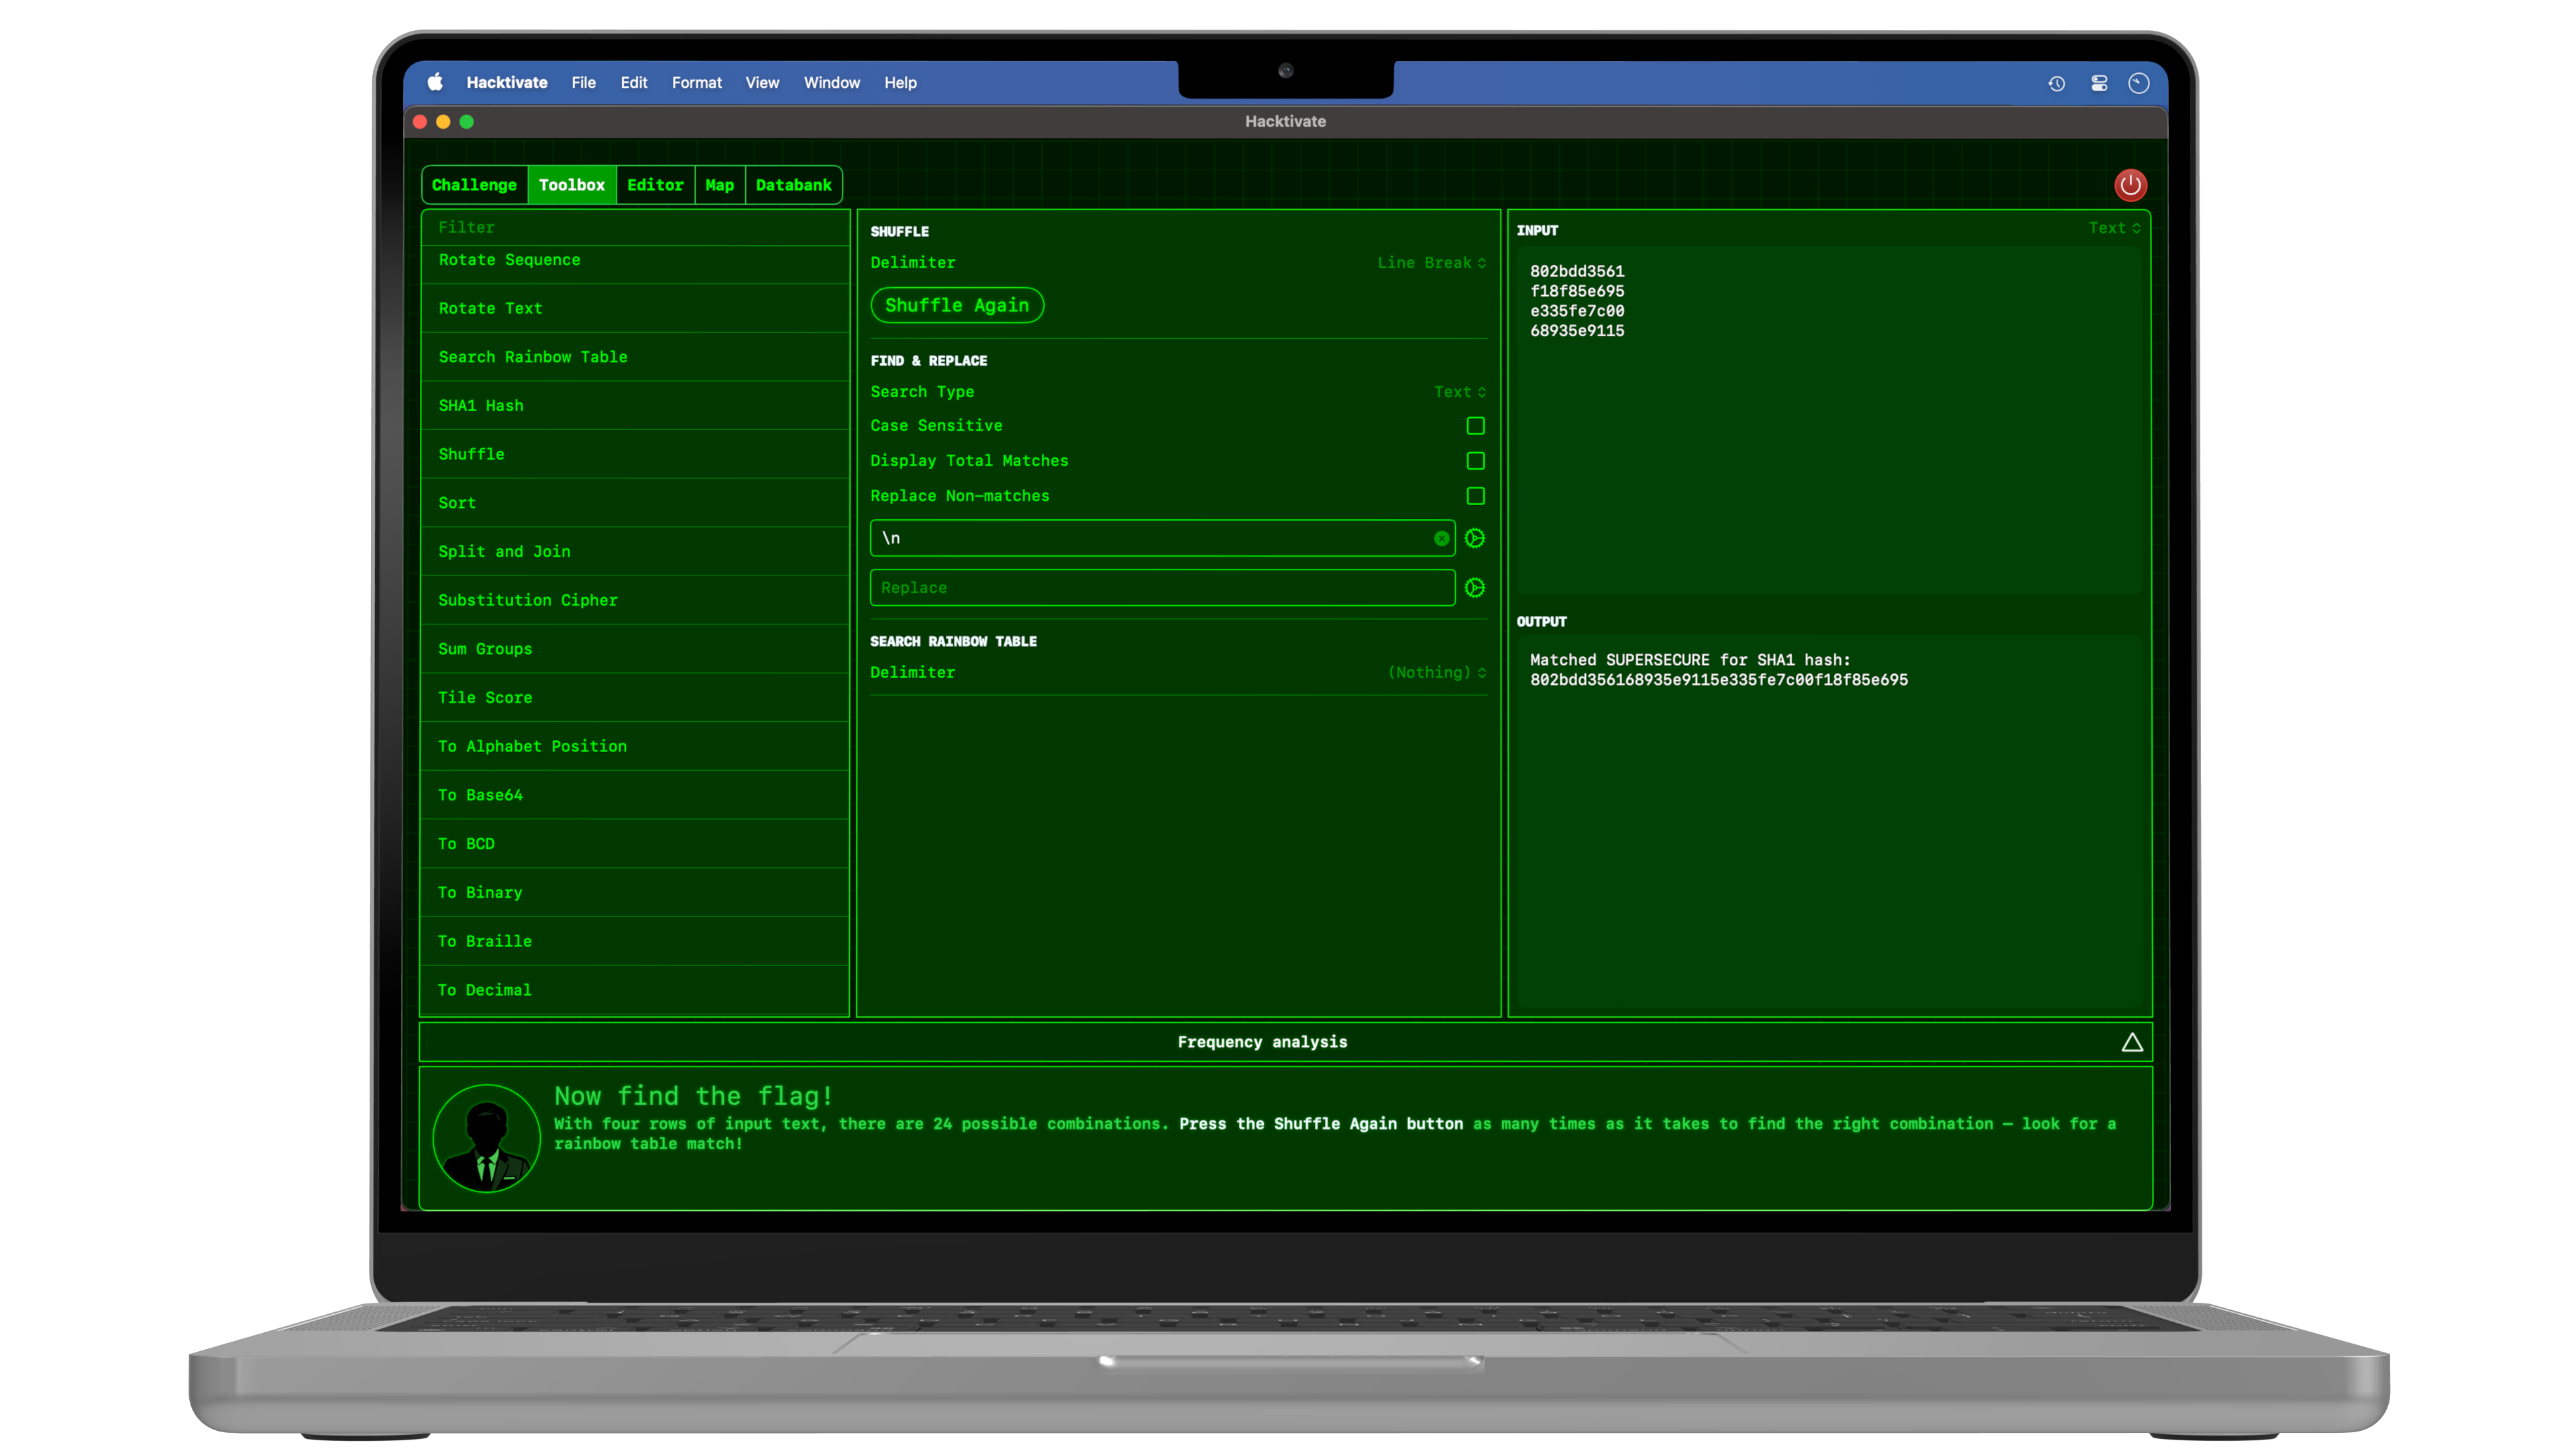This screenshot has height=1449, width=2576.
Task: Select SHA1 Hash in the tool list
Action: click(x=481, y=405)
